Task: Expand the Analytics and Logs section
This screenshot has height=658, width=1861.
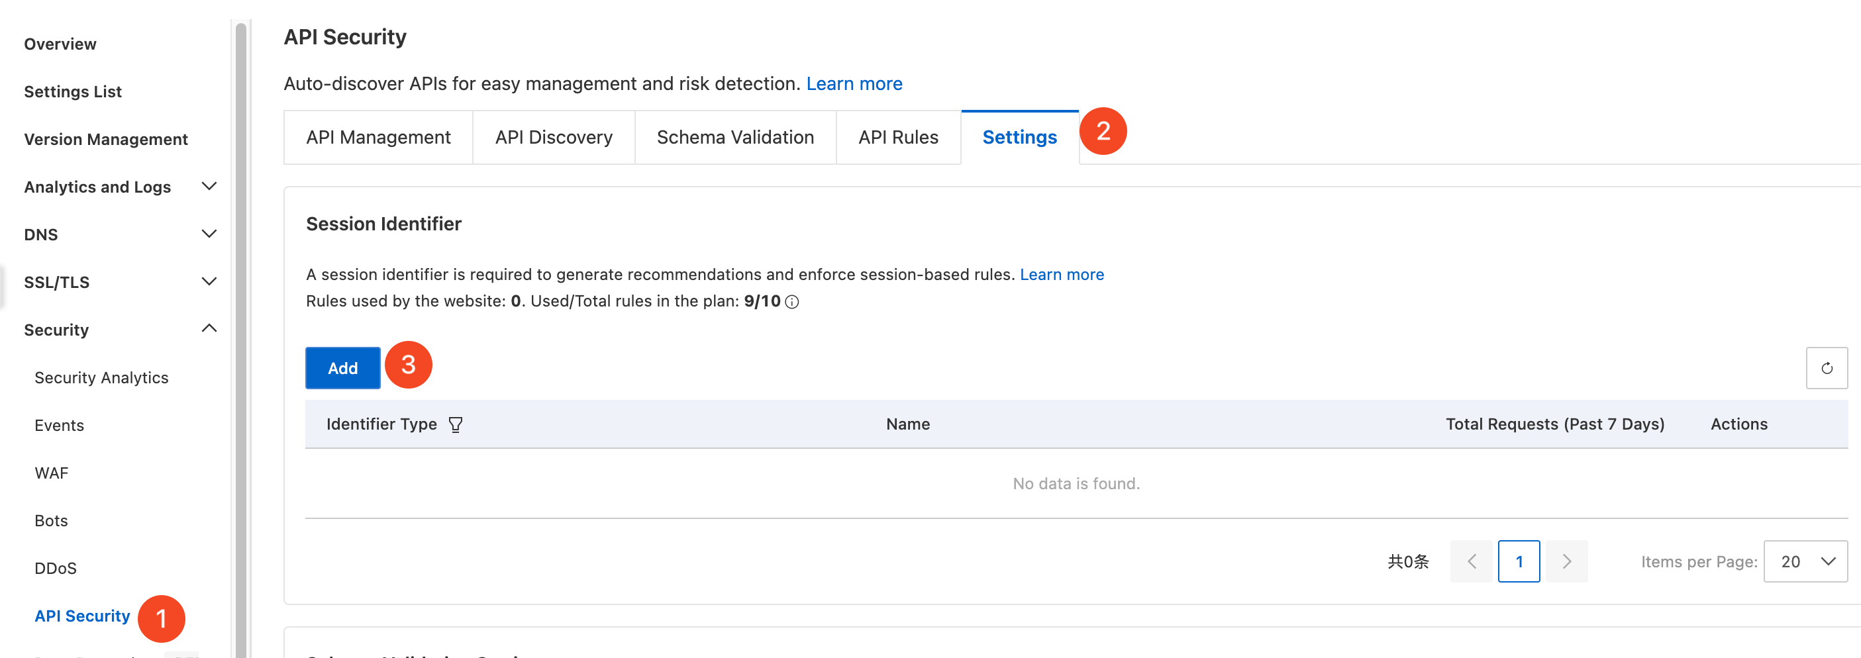Action: pyautogui.click(x=209, y=187)
